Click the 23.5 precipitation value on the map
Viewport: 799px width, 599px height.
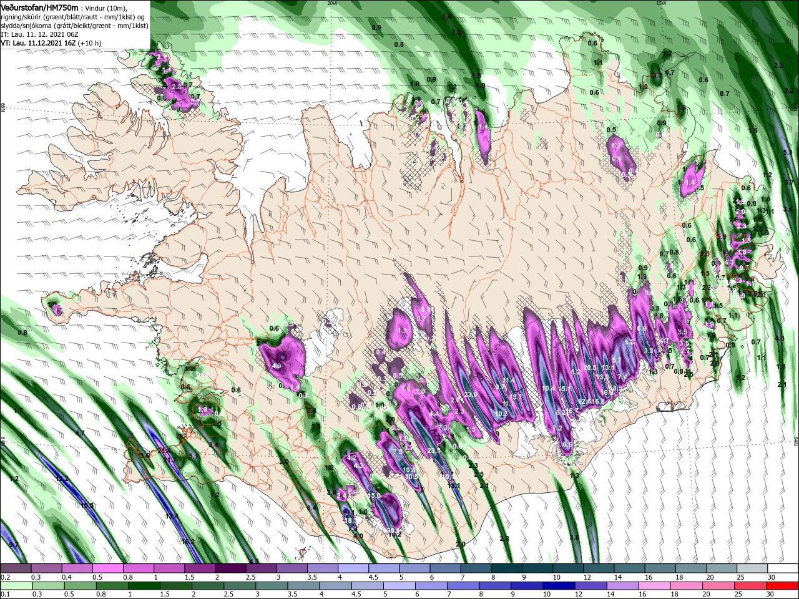(x=434, y=450)
